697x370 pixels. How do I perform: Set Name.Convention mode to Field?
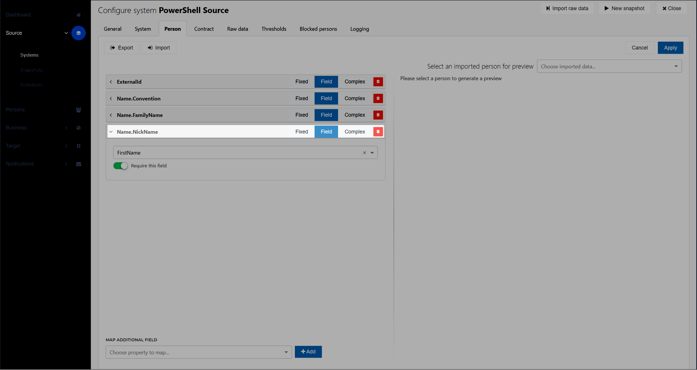click(x=326, y=98)
